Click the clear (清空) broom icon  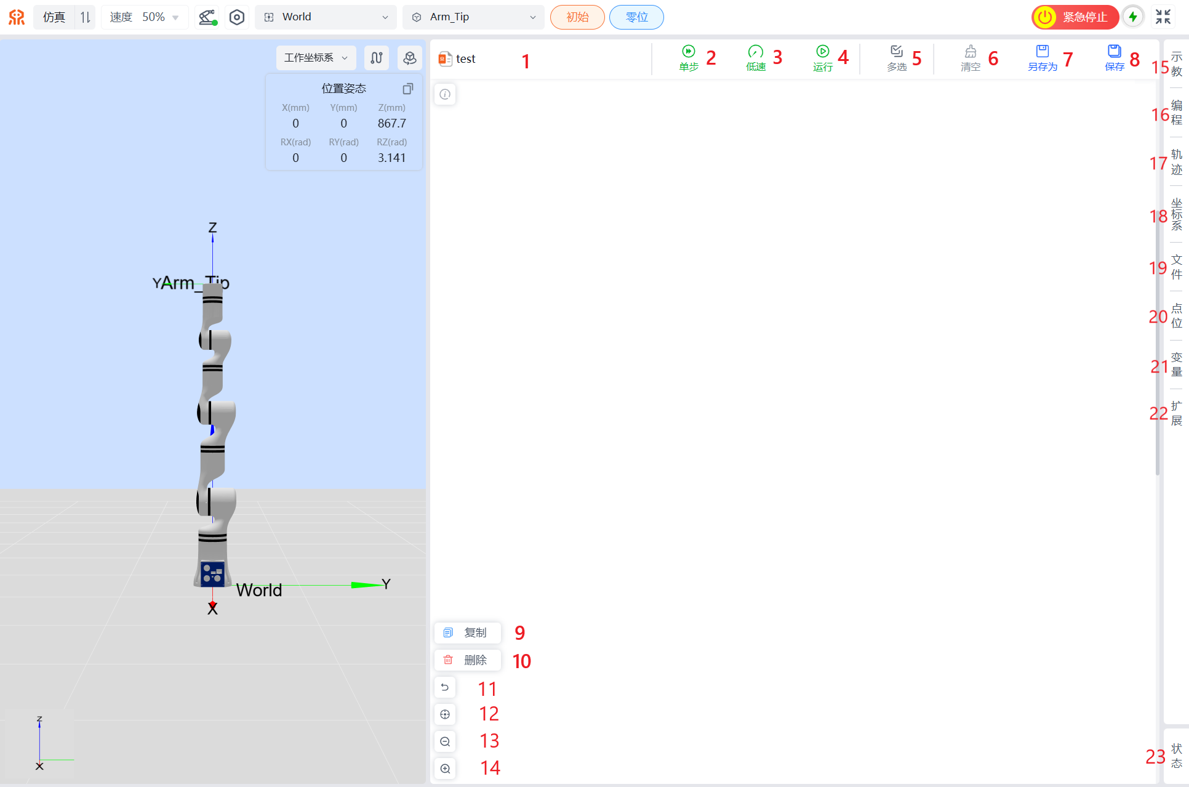click(970, 52)
